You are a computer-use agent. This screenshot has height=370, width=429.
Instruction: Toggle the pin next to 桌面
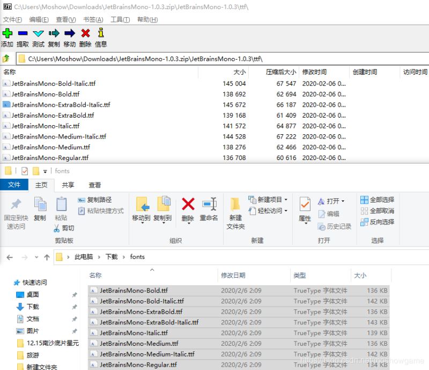pyautogui.click(x=75, y=294)
